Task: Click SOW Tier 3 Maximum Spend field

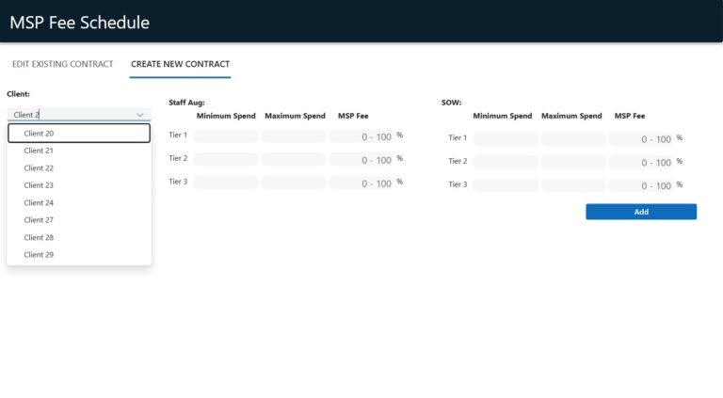Action: (x=573, y=185)
